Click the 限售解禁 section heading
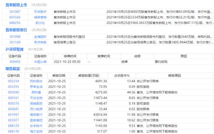Image resolution: width=214 pixels, height=134 pixels. [13, 69]
